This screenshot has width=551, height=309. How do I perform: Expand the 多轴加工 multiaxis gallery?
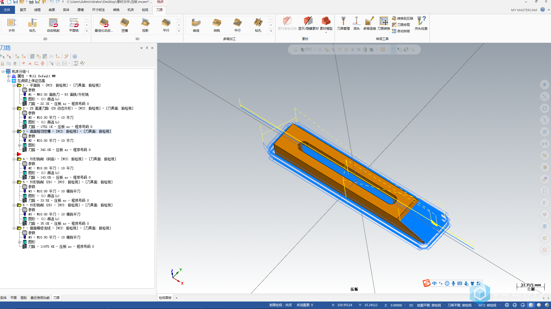[x=271, y=31]
